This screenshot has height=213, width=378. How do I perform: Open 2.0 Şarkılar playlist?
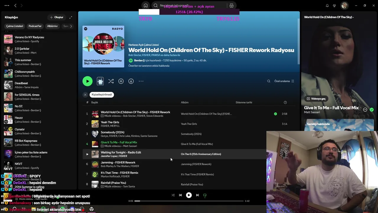pos(39,51)
